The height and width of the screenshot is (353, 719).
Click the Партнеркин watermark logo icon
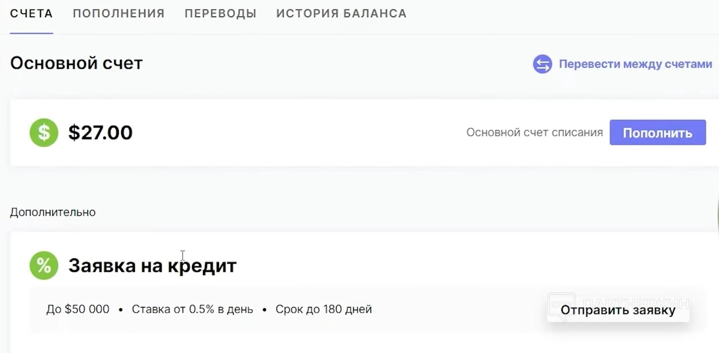[561, 302]
